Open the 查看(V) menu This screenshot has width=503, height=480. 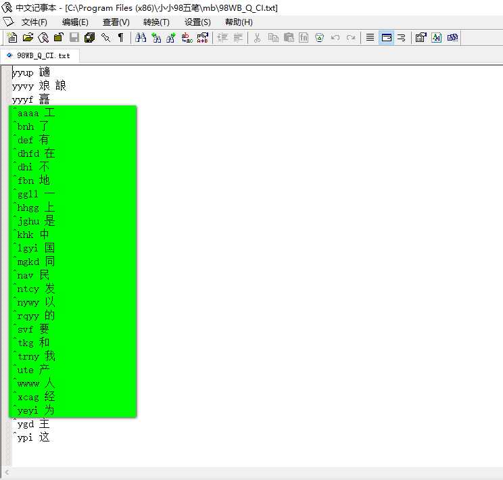pyautogui.click(x=116, y=22)
